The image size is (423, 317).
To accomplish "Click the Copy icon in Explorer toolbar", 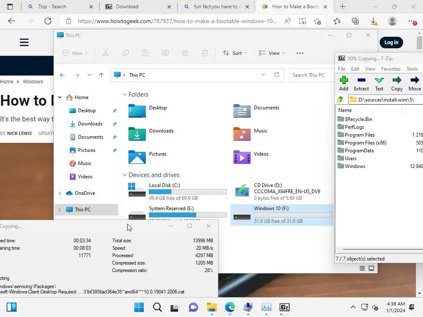I will tap(126, 53).
